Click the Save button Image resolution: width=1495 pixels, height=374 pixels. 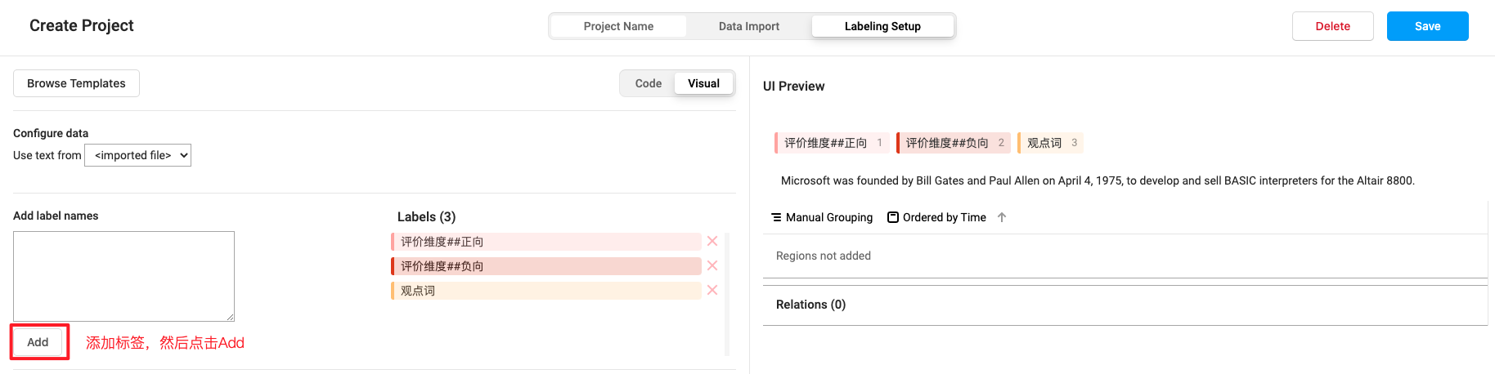1427,26
